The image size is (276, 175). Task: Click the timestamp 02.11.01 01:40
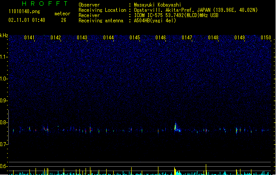27,20
